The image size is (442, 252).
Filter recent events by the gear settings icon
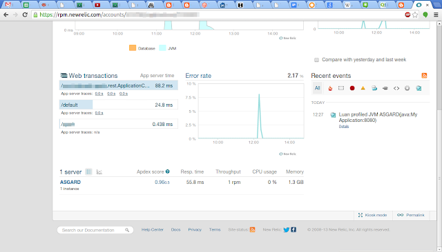coord(407,88)
